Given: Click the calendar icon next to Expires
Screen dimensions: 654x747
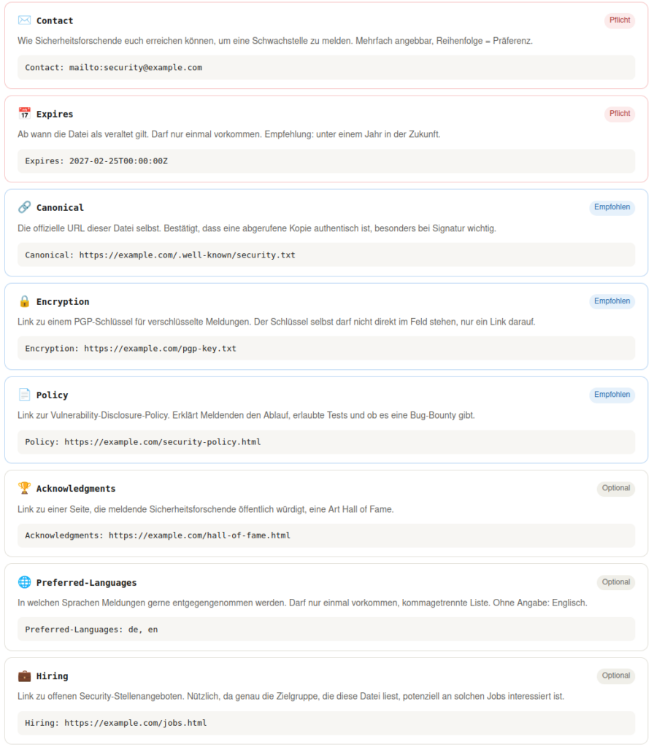Looking at the screenshot, I should [24, 113].
